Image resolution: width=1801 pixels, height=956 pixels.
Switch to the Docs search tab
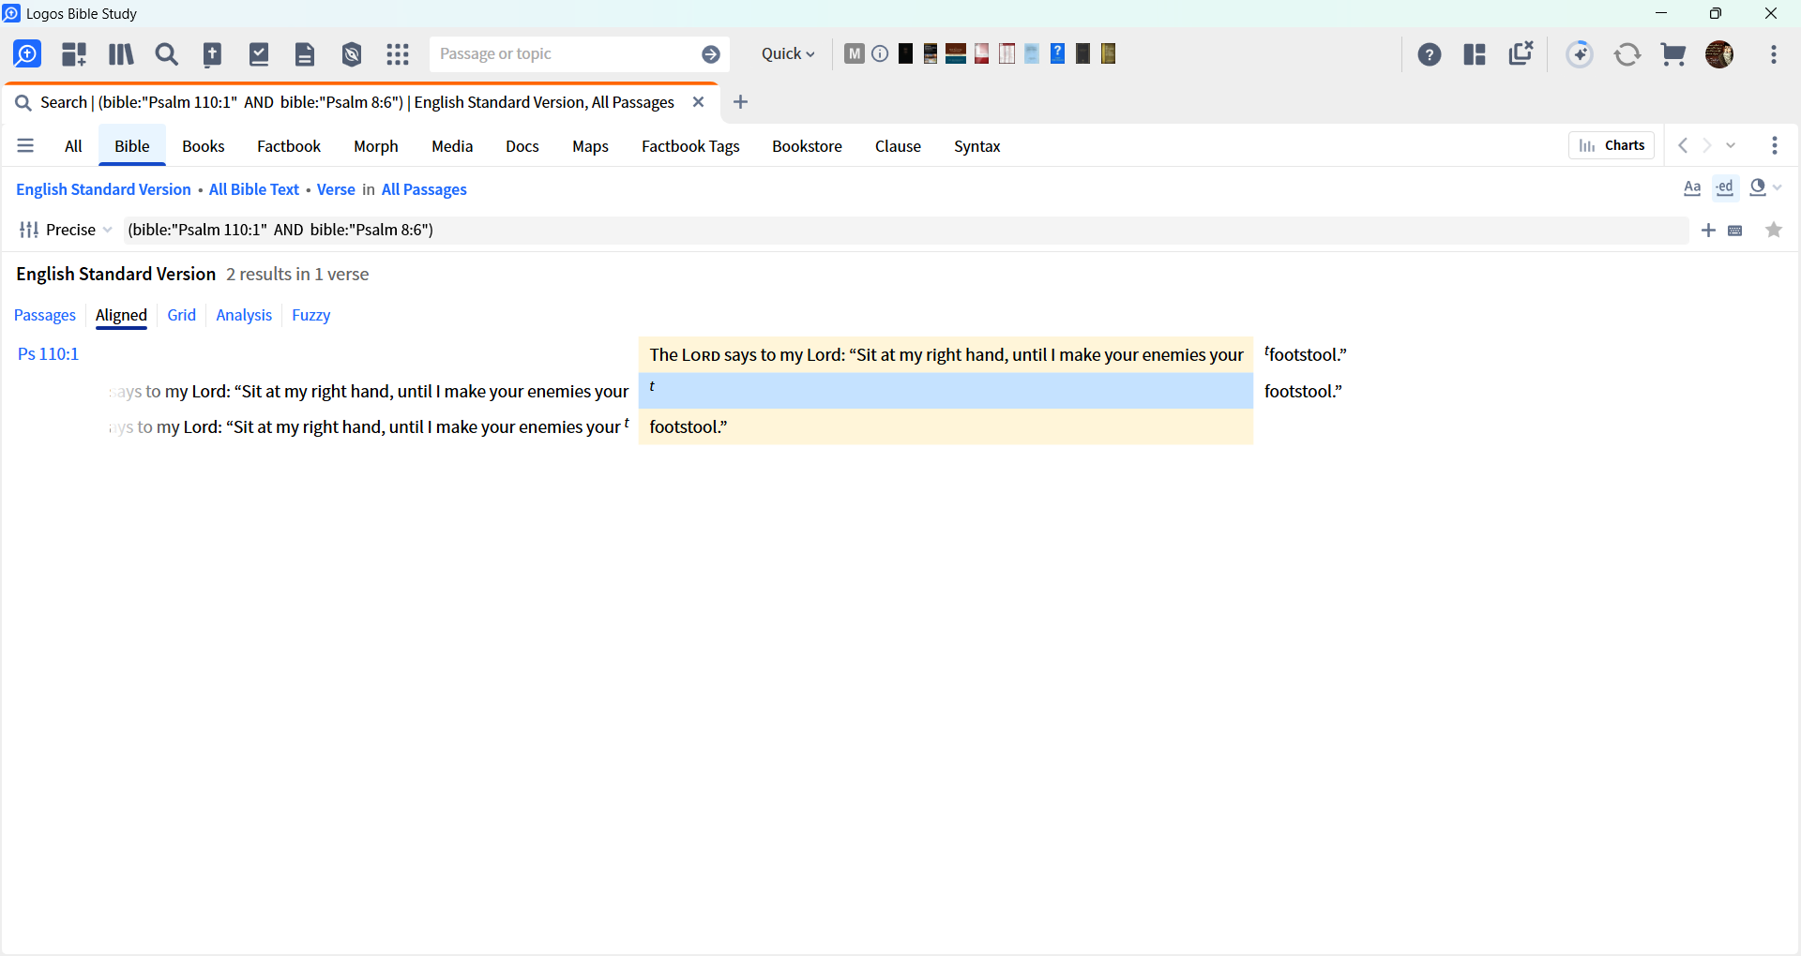522,146
